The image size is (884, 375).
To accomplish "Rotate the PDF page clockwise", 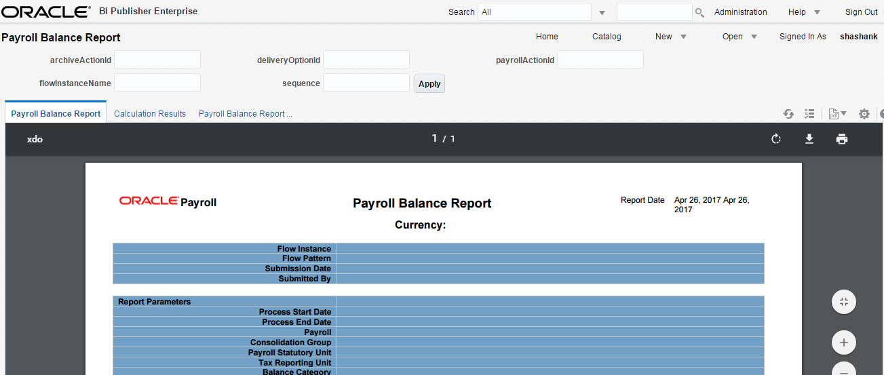I will point(776,139).
